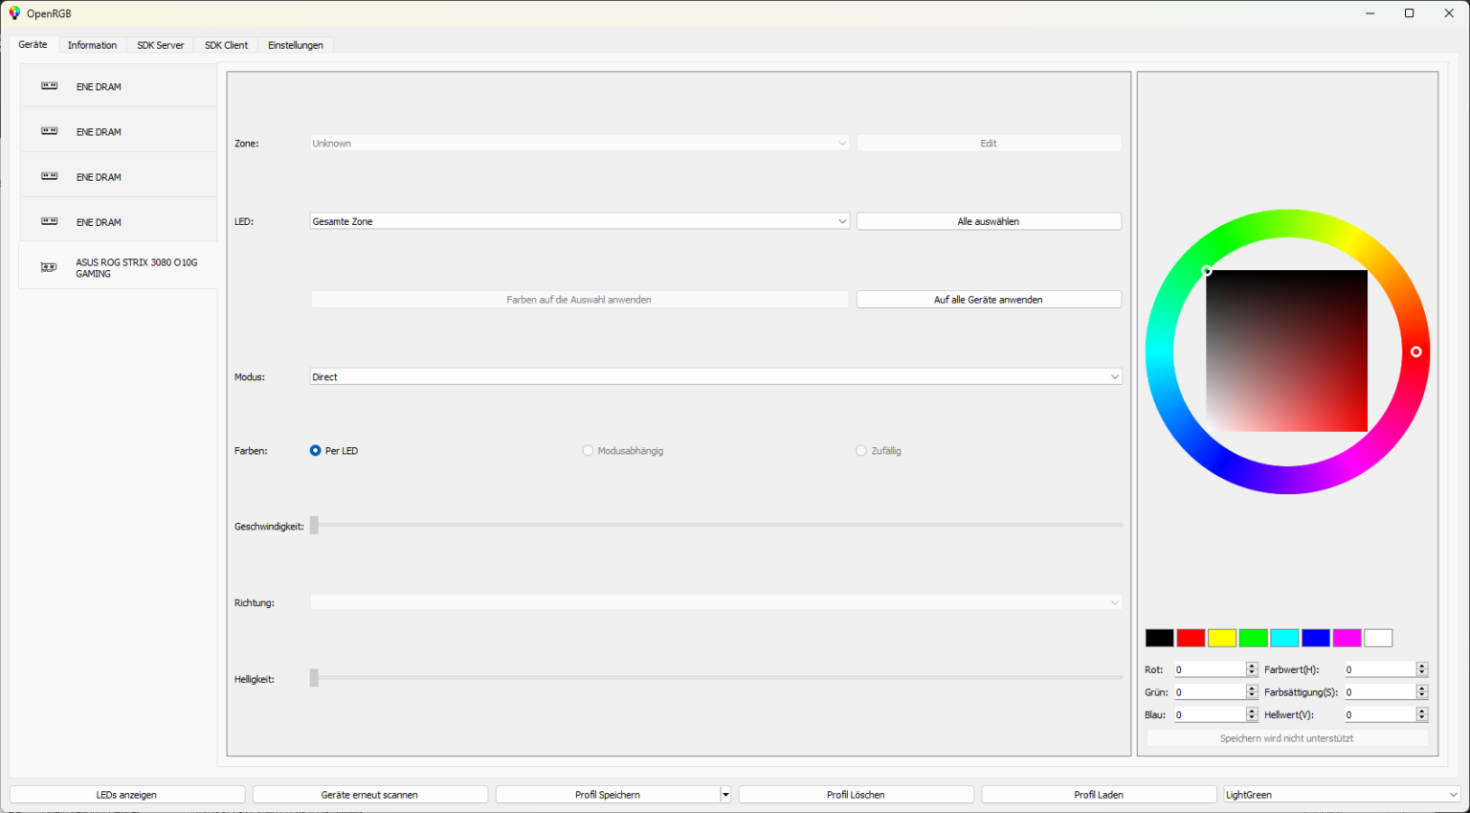Pick the red color swatch

[x=1191, y=639]
